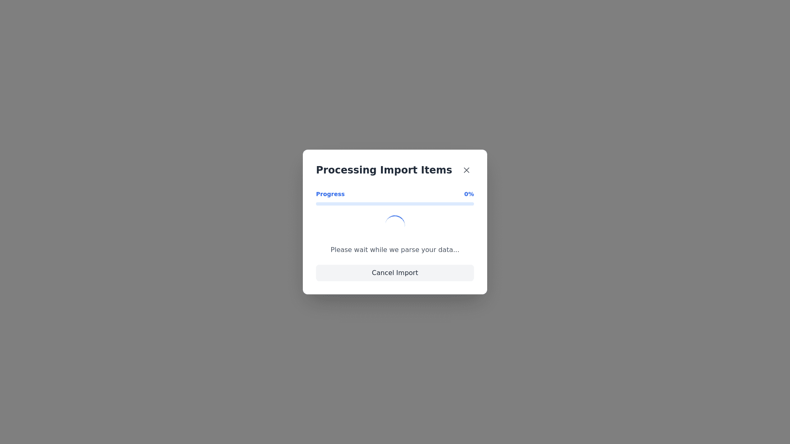The width and height of the screenshot is (790, 444).
Task: Click the Cancel Import button
Action: (395, 273)
